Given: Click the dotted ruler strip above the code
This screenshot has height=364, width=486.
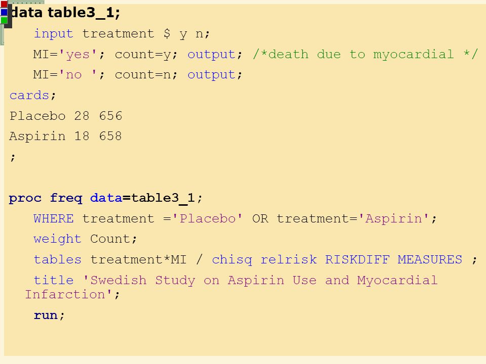Looking at the screenshot, I should [x=26, y=2].
